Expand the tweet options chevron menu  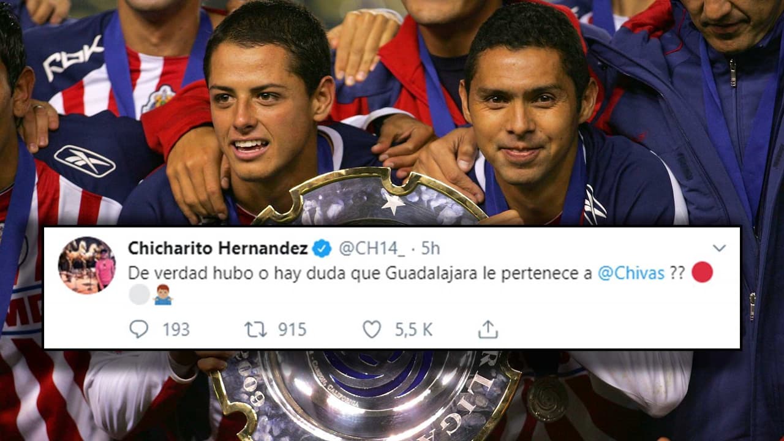[x=720, y=248]
